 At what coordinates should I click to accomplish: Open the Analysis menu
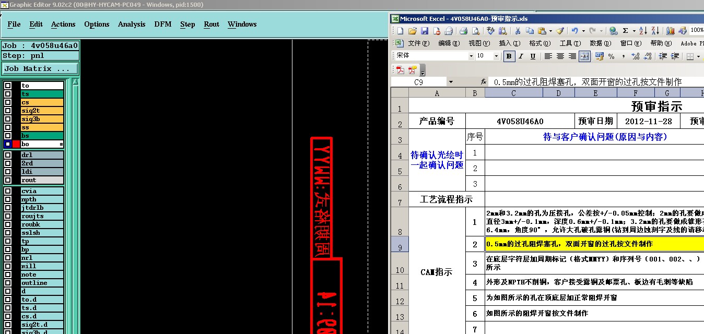(132, 24)
